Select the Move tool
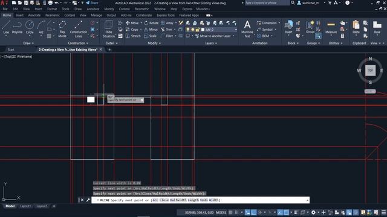The image size is (387, 217). [x=132, y=23]
